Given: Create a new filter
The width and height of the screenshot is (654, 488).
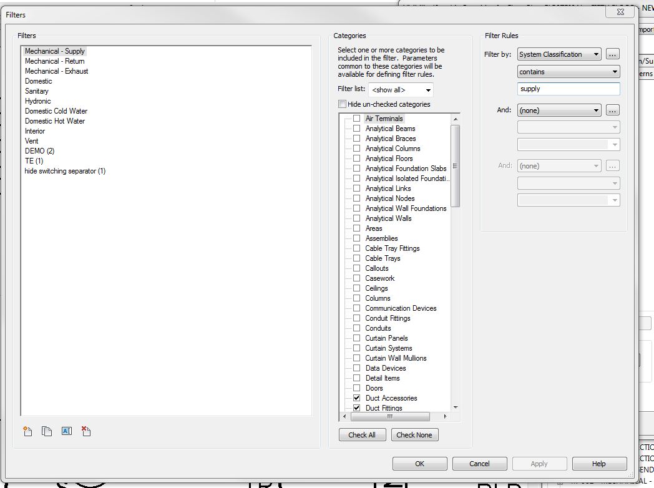Looking at the screenshot, I should pyautogui.click(x=27, y=431).
